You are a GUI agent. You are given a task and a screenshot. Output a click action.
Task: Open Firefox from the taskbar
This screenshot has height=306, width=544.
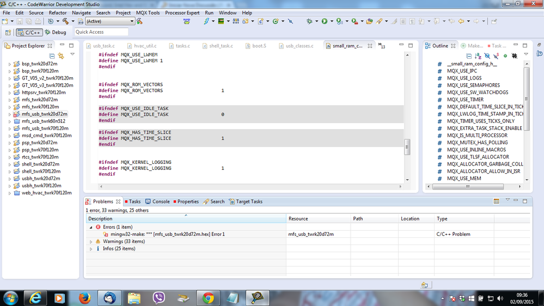(x=84, y=298)
